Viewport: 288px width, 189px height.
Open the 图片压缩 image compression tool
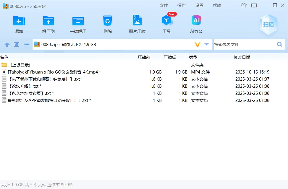(137, 20)
